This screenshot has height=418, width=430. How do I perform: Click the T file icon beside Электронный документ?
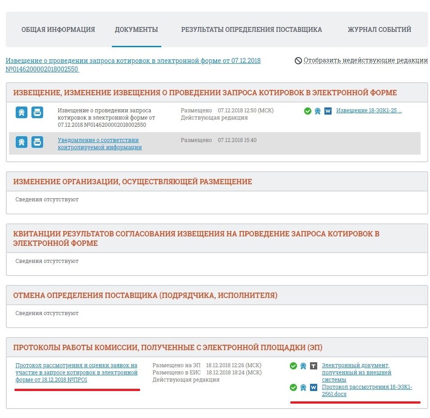point(314,366)
